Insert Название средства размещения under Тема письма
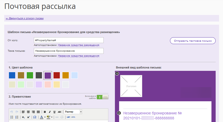Screen dimensions: 223x122 [x=78, y=56]
